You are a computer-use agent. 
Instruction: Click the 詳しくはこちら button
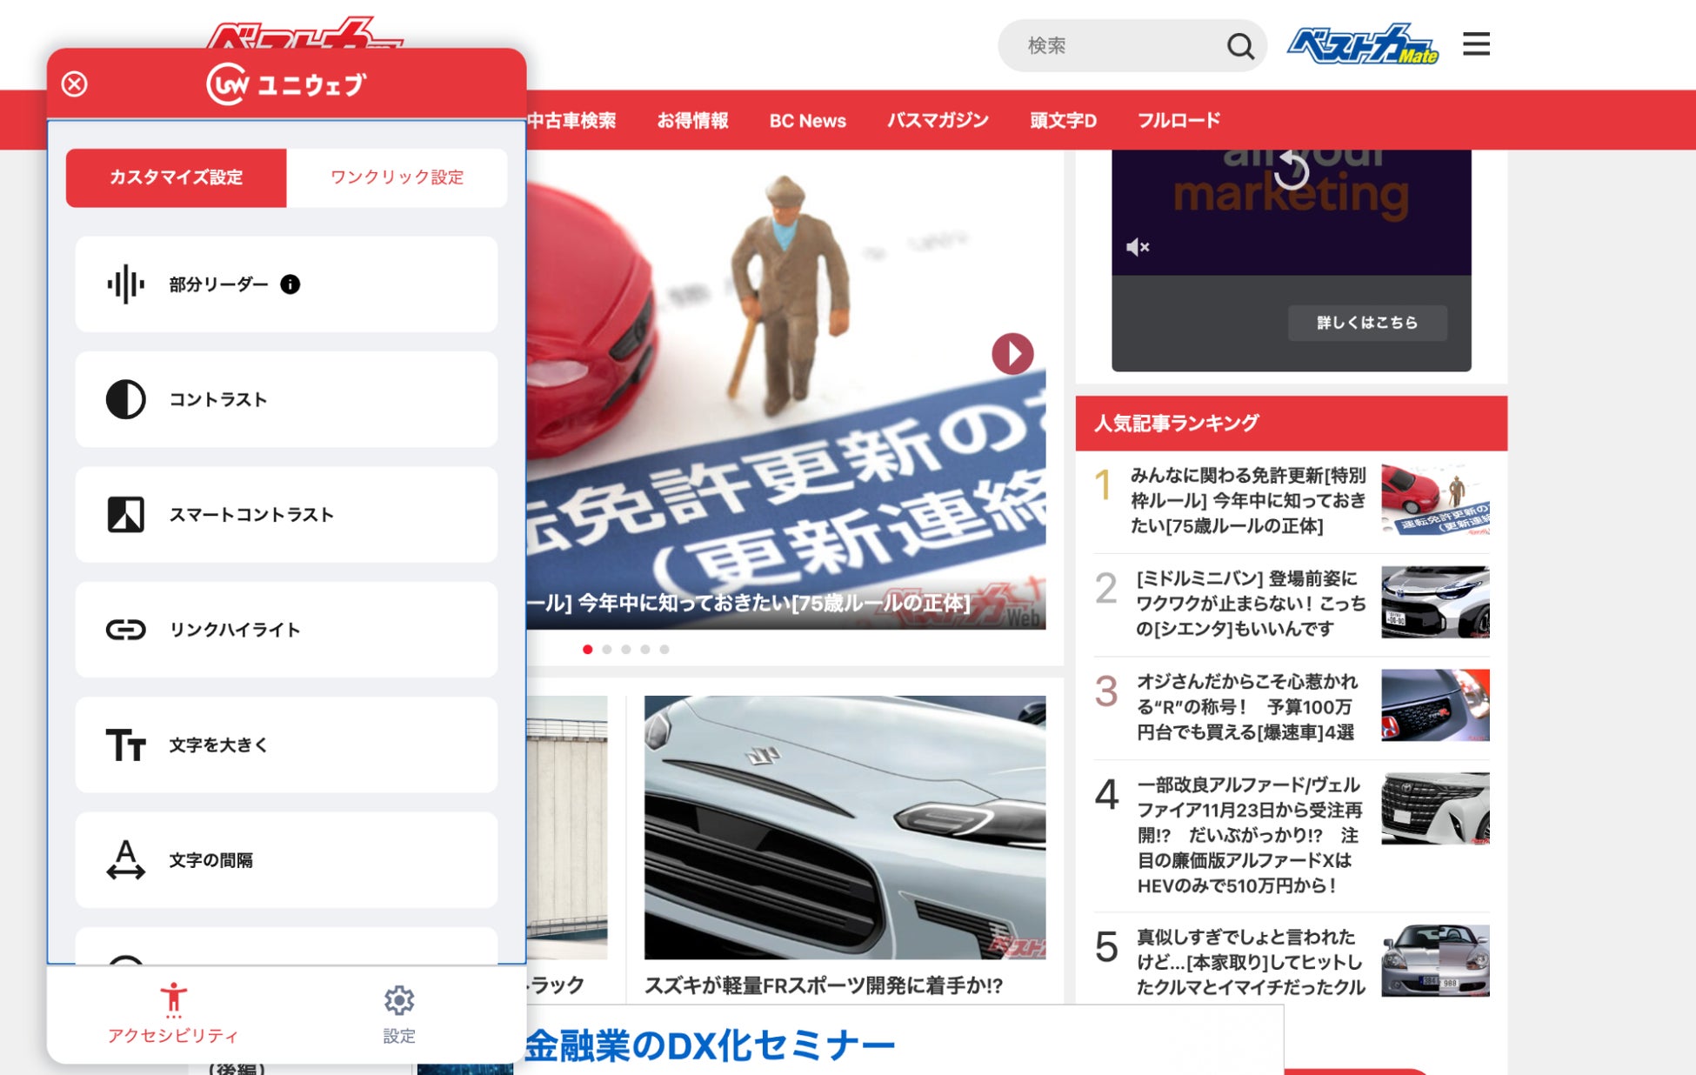tap(1366, 323)
